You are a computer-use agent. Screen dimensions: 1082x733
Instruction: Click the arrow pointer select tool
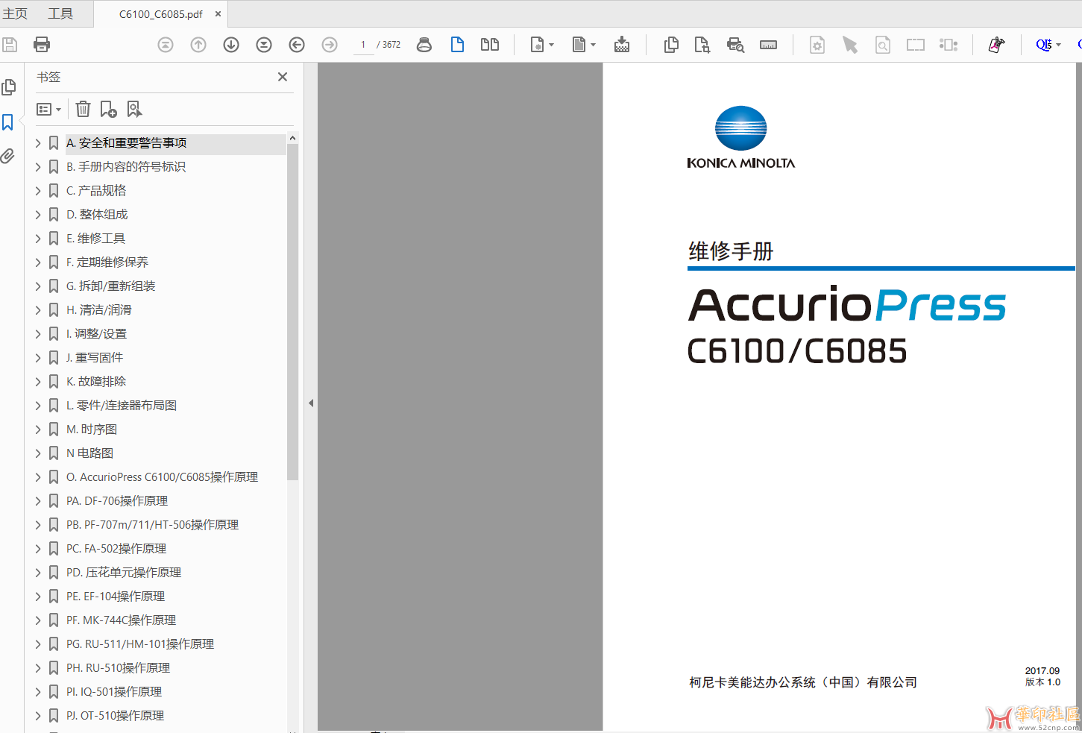tap(850, 45)
